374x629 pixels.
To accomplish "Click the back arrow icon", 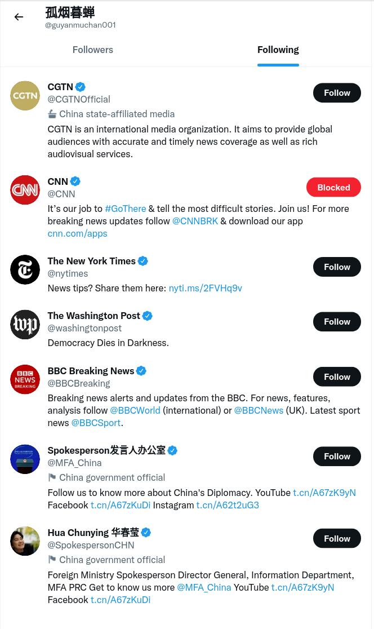I will [x=19, y=17].
